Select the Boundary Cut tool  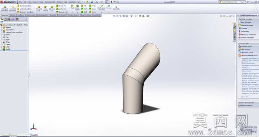62,12
